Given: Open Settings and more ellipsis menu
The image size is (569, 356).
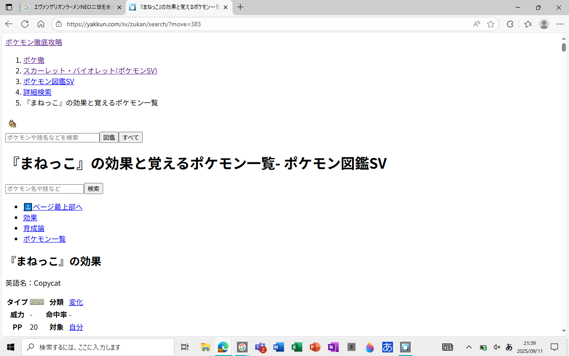Looking at the screenshot, I should (560, 24).
